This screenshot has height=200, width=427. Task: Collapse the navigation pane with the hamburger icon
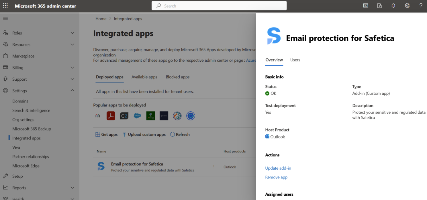click(5, 18)
